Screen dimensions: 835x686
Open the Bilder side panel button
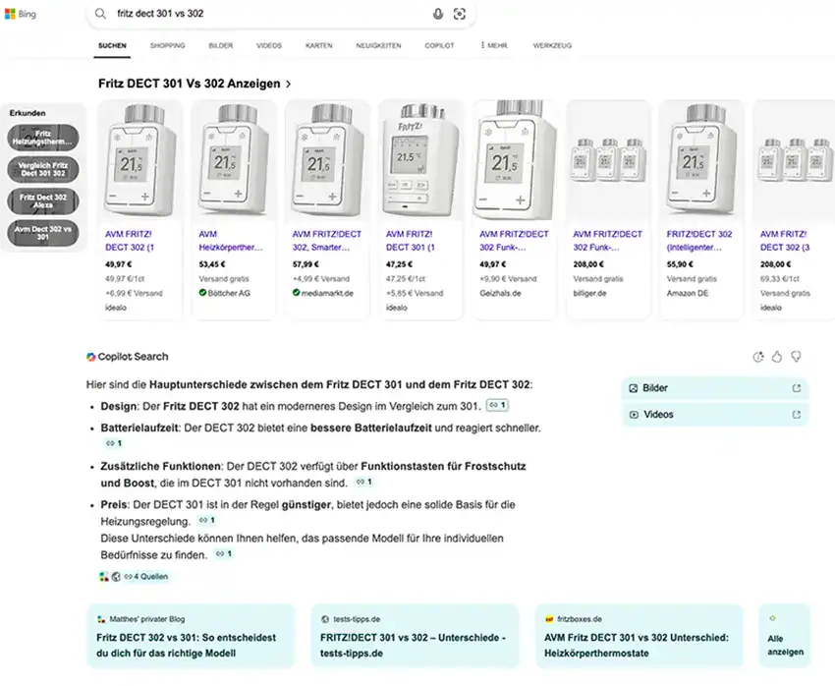(714, 388)
